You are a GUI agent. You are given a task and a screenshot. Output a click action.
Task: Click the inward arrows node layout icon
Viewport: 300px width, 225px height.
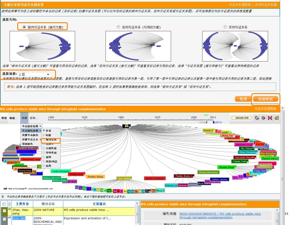(263, 118)
